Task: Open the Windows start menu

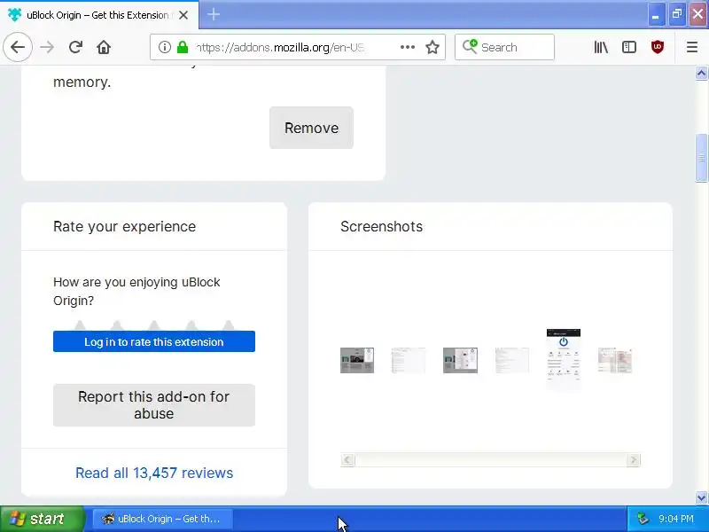Action: pyautogui.click(x=42, y=519)
